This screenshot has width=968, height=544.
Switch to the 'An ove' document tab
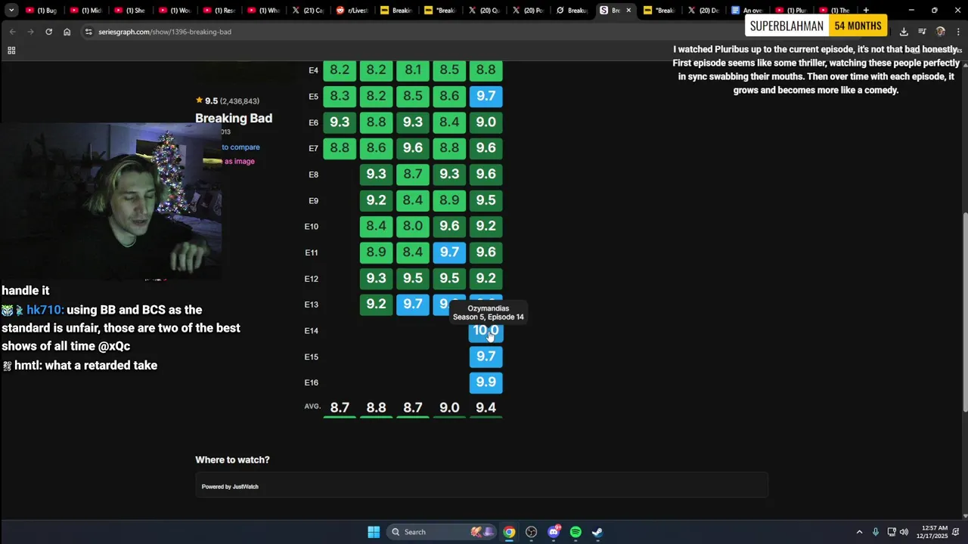pyautogui.click(x=748, y=11)
